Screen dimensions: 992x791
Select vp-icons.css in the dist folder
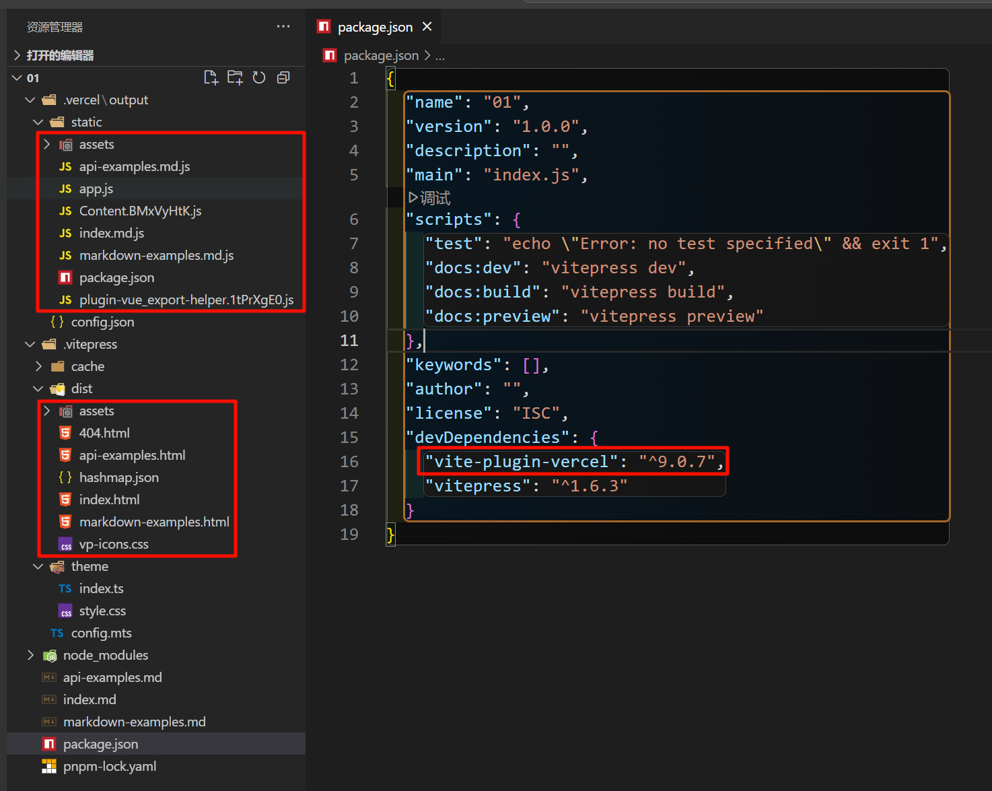pos(114,544)
